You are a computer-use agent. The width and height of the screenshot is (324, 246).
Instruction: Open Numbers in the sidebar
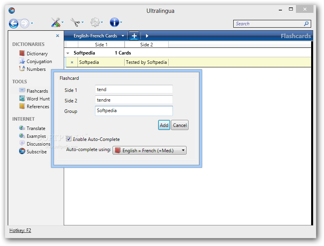pyautogui.click(x=32, y=69)
